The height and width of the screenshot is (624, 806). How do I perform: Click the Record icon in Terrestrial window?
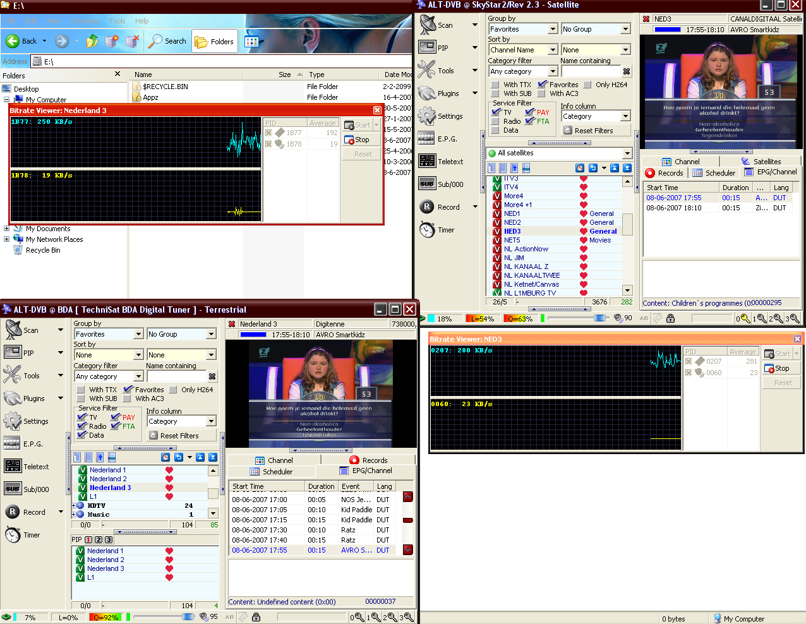13,512
